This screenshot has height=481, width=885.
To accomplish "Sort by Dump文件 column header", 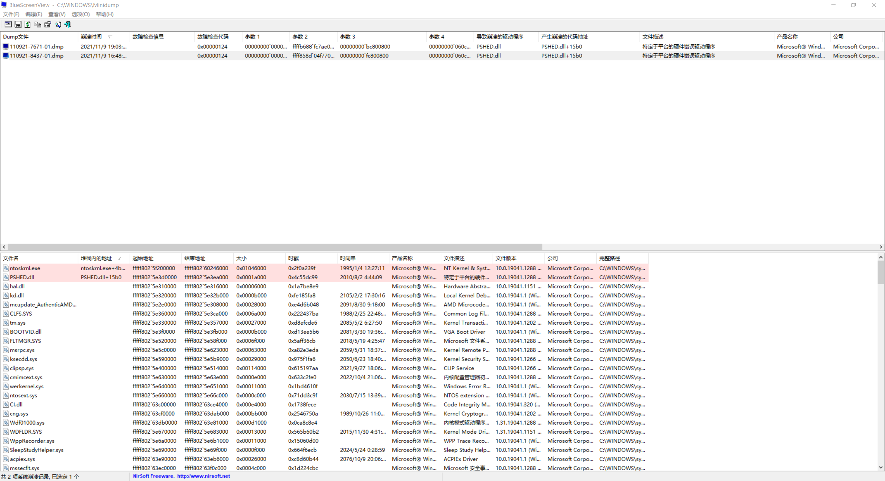I will coord(39,37).
